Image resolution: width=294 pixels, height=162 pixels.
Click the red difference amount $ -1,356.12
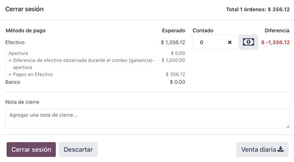(275, 42)
